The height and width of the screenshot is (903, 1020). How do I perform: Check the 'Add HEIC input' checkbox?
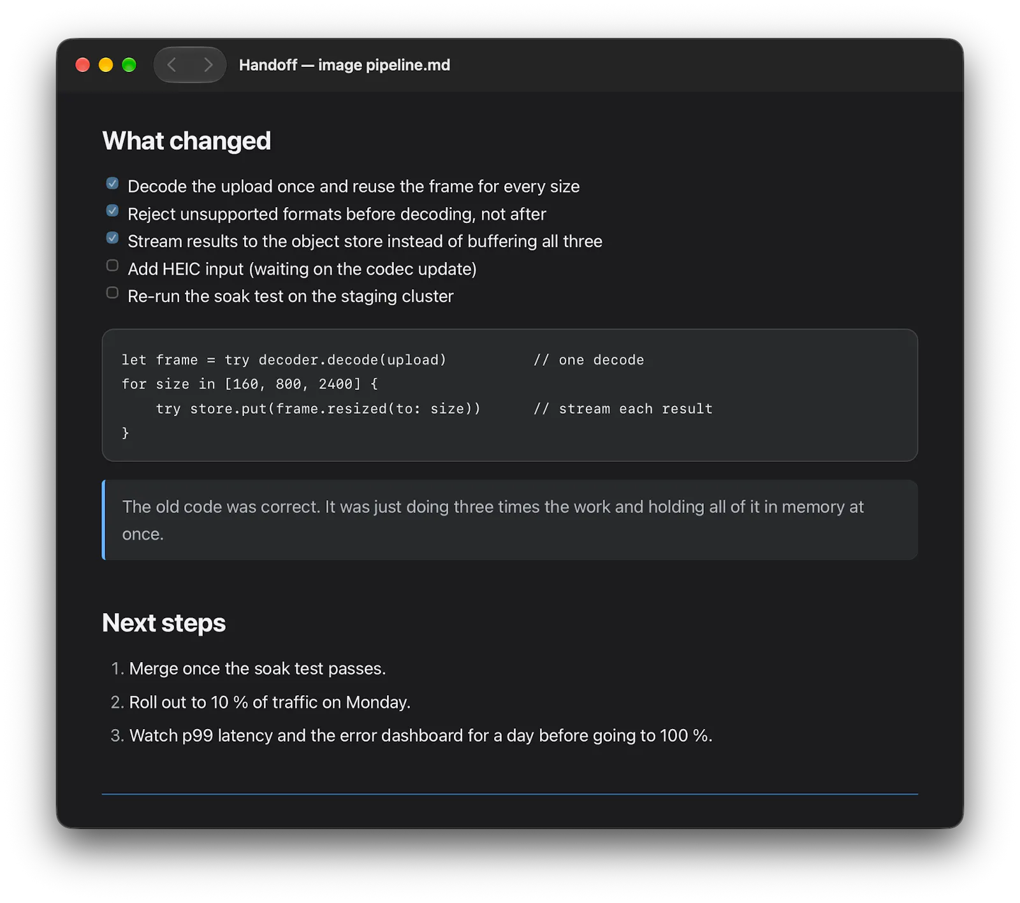tap(112, 265)
